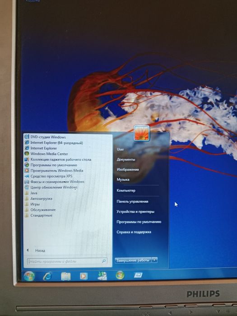Open Internet Explorer from the taskbar
The height and width of the screenshot is (316, 237).
point(47,276)
